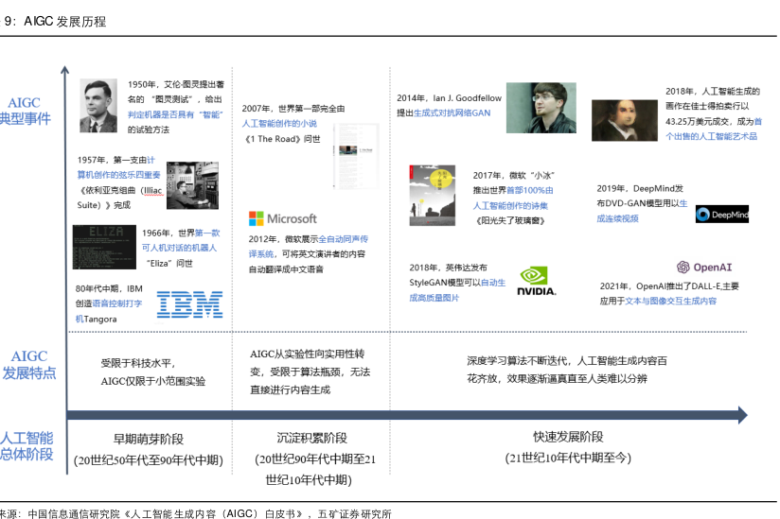Open the Ian Goodfellow photo
The image size is (780, 519).
pyautogui.click(x=541, y=108)
